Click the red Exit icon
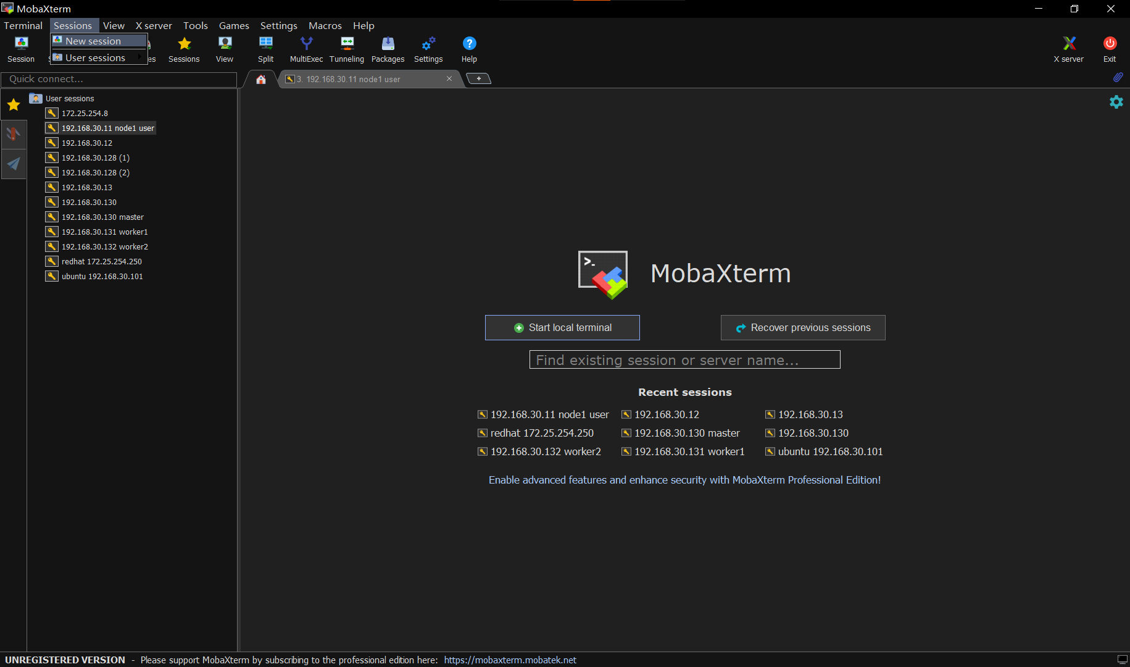Screen dimensions: 1130x667 (x=1110, y=49)
